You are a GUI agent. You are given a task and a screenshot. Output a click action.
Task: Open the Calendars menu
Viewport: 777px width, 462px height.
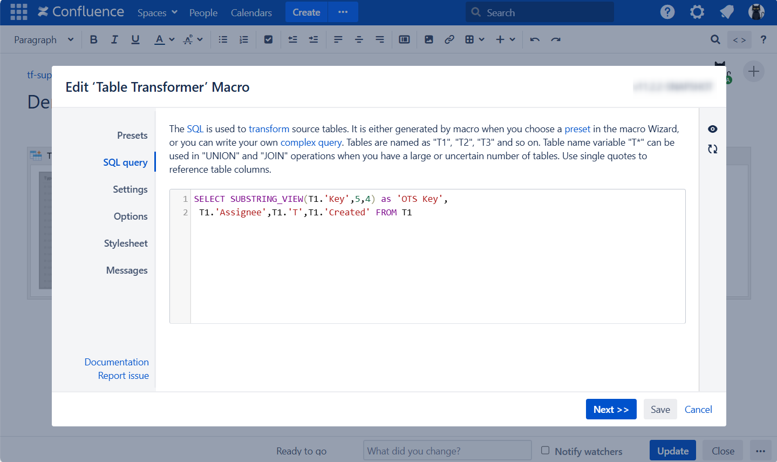point(251,12)
